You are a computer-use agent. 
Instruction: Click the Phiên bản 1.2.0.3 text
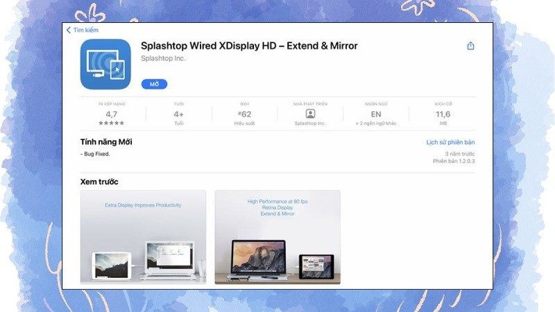point(454,161)
